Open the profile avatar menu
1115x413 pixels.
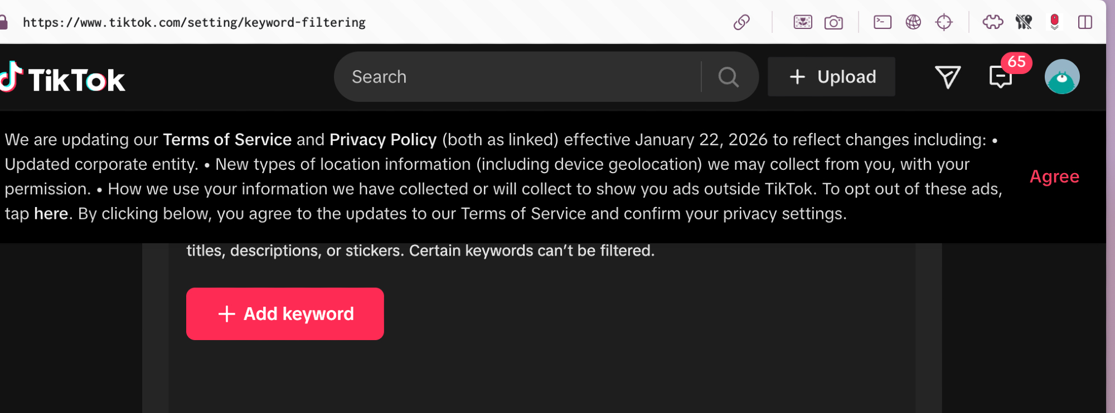tap(1061, 77)
